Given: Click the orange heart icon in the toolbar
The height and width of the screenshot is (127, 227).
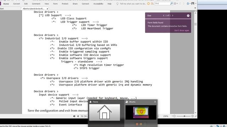Looking at the screenshot, I should (x=149, y=4).
